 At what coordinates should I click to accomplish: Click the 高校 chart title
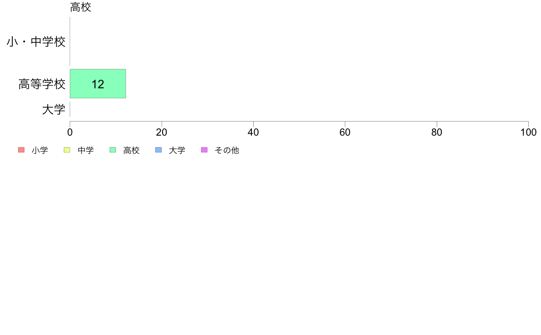coord(81,7)
